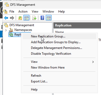
Task: Select Disable Topology Verification
Action: click(59, 54)
